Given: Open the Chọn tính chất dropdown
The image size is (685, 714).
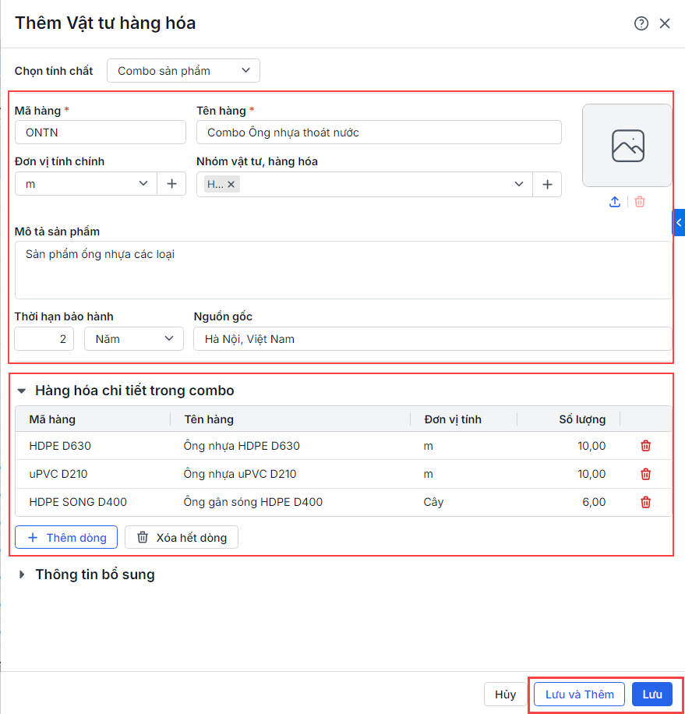Looking at the screenshot, I should pos(183,71).
